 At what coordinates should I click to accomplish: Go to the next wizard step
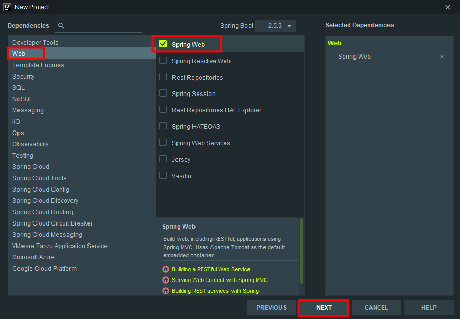(x=324, y=308)
